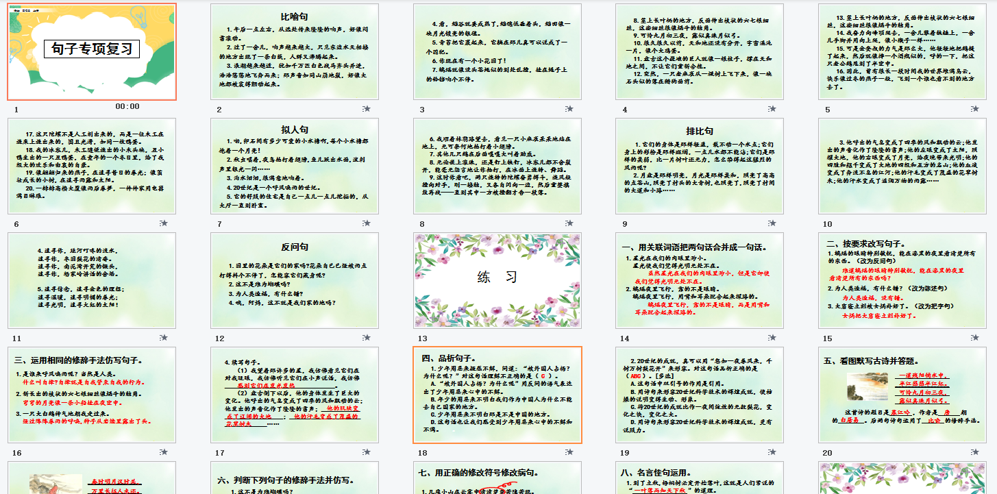Viewport: 997px width, 494px height.
Task: Click the slide number label 15
Action: [828, 339]
